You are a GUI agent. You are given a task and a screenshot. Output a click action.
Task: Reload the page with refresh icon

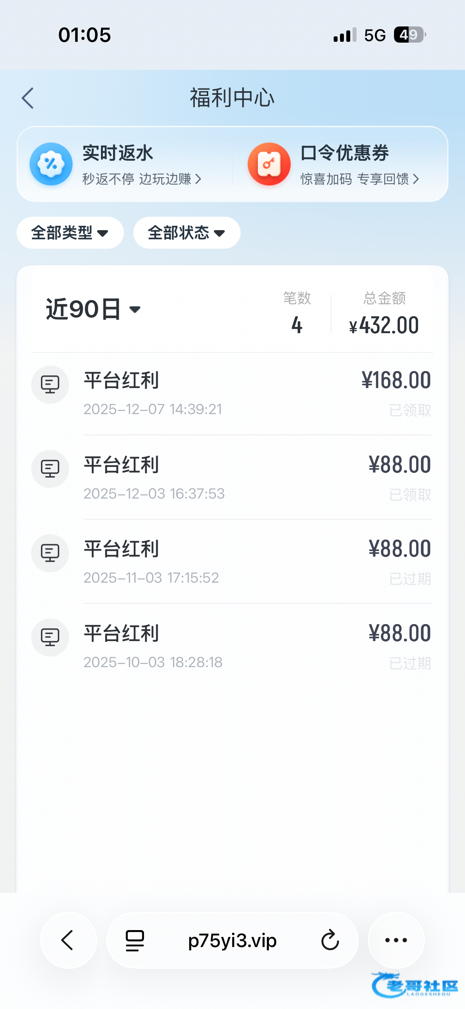click(x=330, y=940)
